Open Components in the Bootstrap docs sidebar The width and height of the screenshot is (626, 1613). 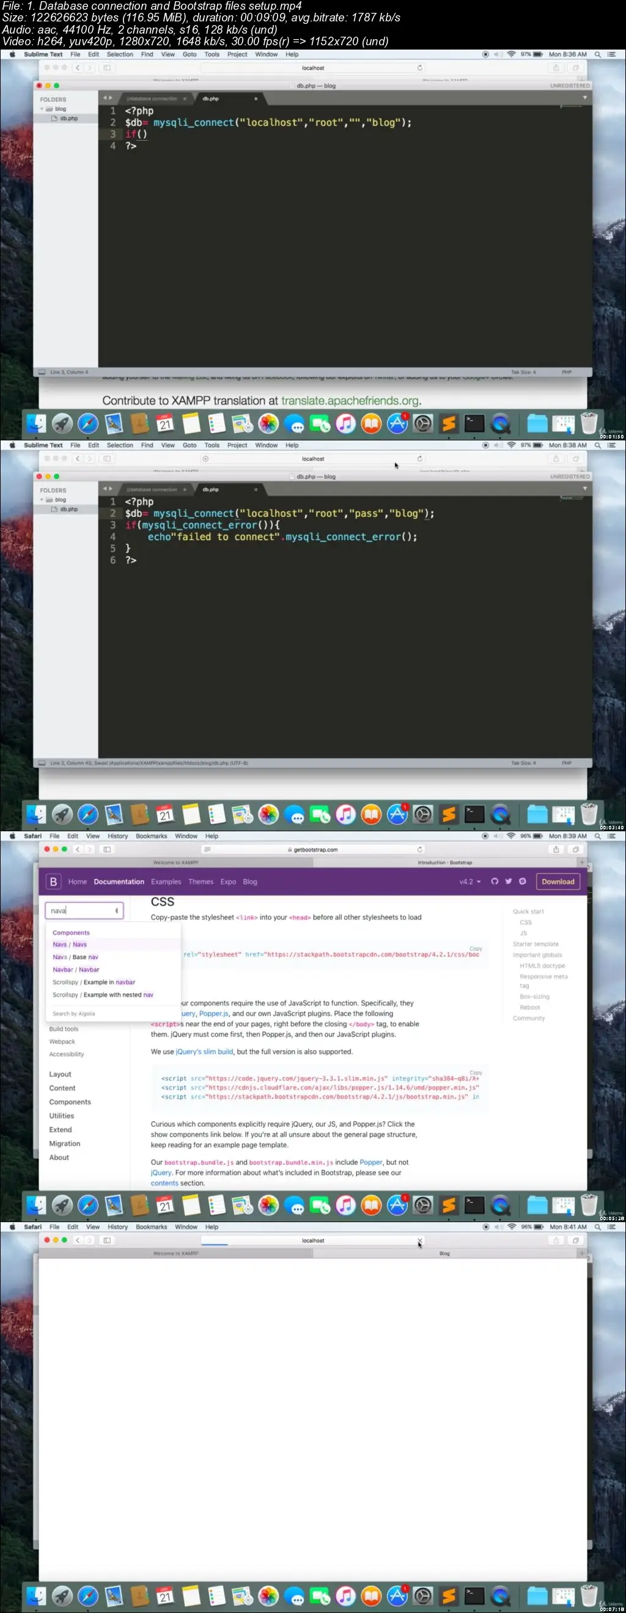[x=70, y=1102]
